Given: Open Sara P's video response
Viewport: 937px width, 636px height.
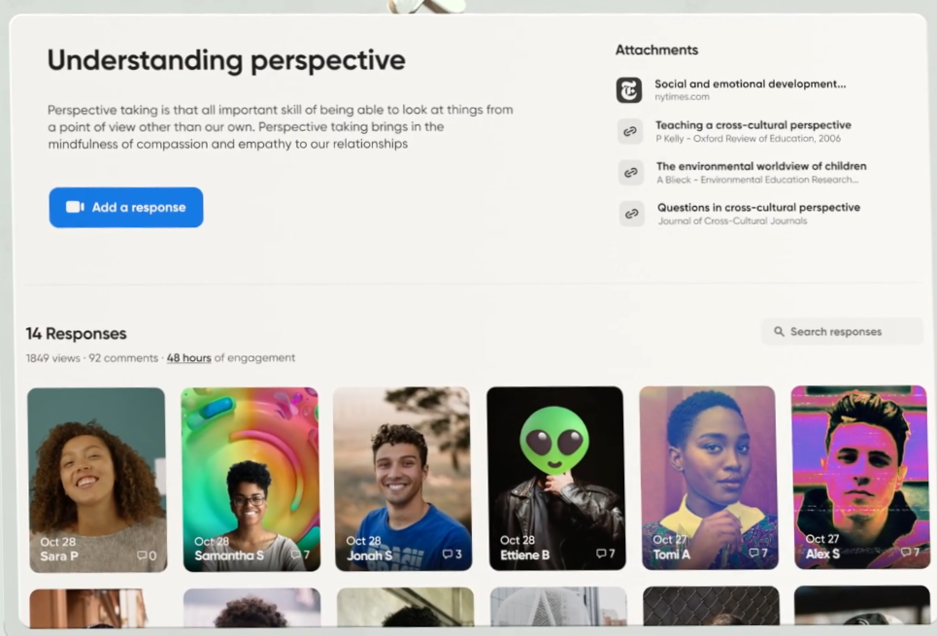Looking at the screenshot, I should click(97, 480).
